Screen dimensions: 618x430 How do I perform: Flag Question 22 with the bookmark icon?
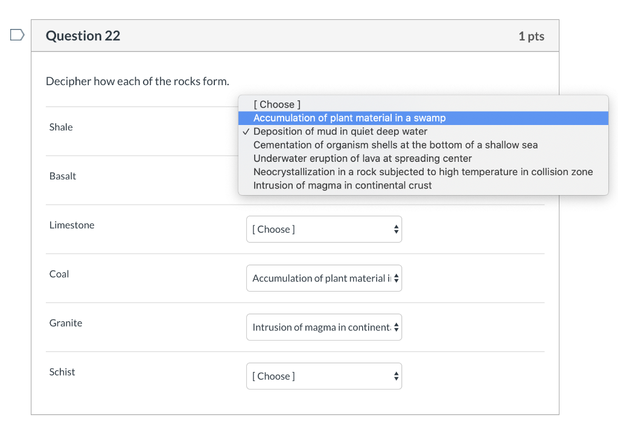(x=17, y=35)
